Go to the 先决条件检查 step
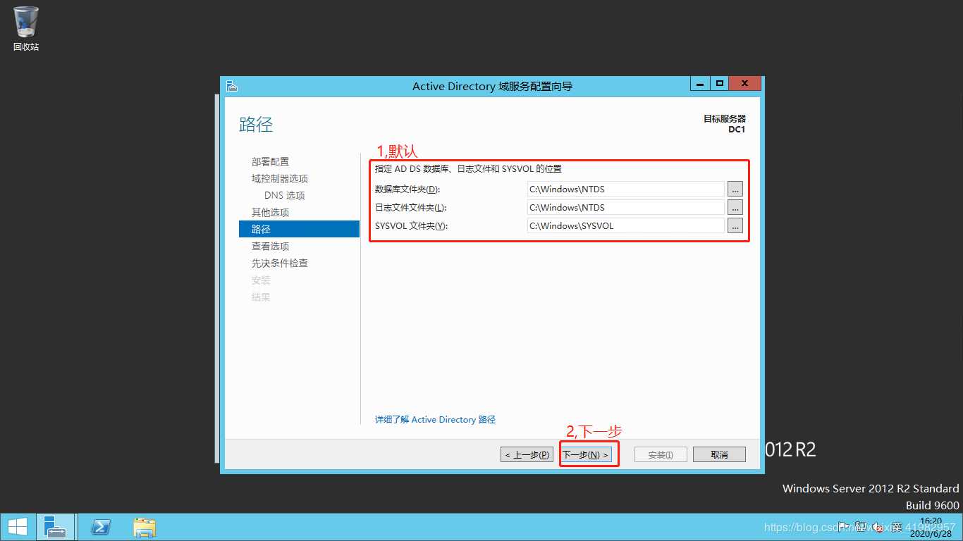963x541 pixels. tap(280, 263)
